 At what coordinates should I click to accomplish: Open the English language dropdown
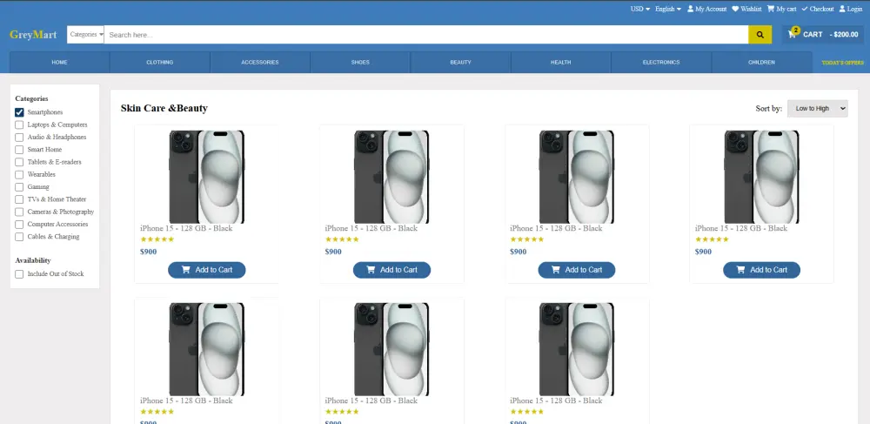pyautogui.click(x=668, y=9)
